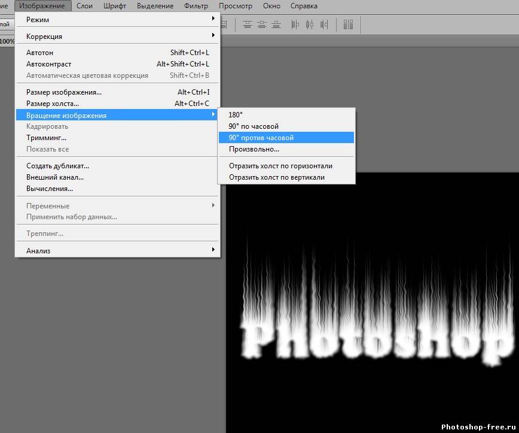Click distribute right edges icon
The width and height of the screenshot is (519, 433).
(x=325, y=25)
